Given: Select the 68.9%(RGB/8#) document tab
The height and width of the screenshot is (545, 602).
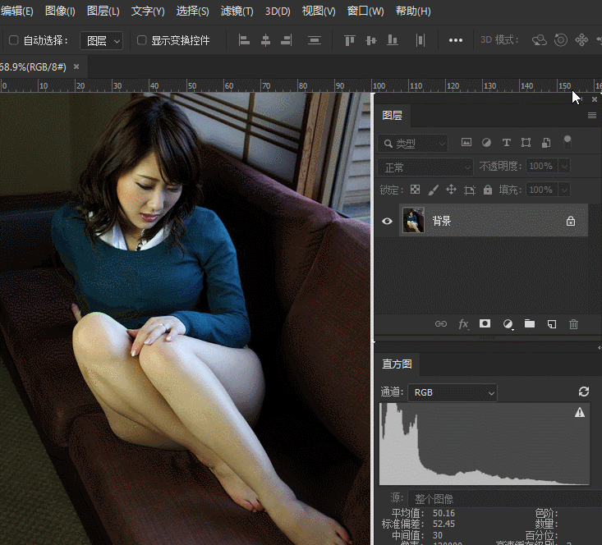Looking at the screenshot, I should click(x=33, y=67).
